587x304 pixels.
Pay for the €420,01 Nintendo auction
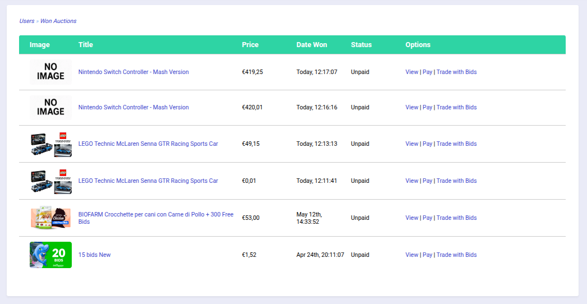click(x=427, y=107)
